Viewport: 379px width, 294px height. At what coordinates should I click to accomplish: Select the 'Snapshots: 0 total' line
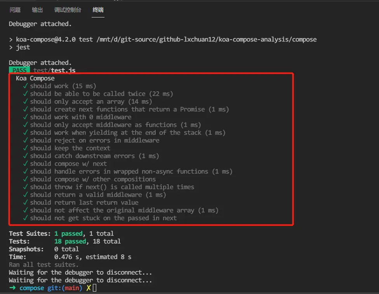point(44,249)
